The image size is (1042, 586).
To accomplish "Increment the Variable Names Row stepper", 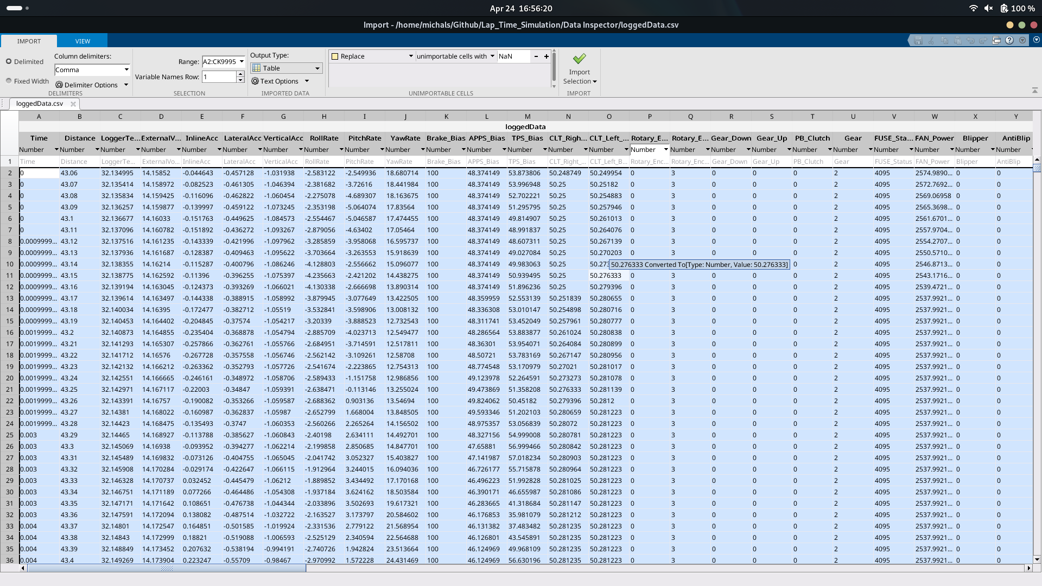I will pos(240,74).
